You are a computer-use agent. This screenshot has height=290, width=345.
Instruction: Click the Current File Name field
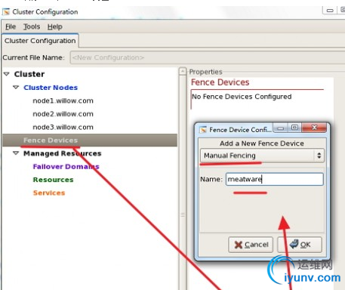[x=208, y=57]
